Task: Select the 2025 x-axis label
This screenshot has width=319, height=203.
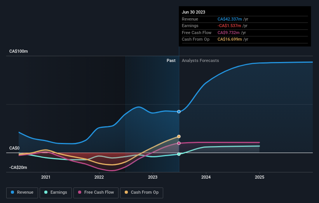Action: point(260,177)
